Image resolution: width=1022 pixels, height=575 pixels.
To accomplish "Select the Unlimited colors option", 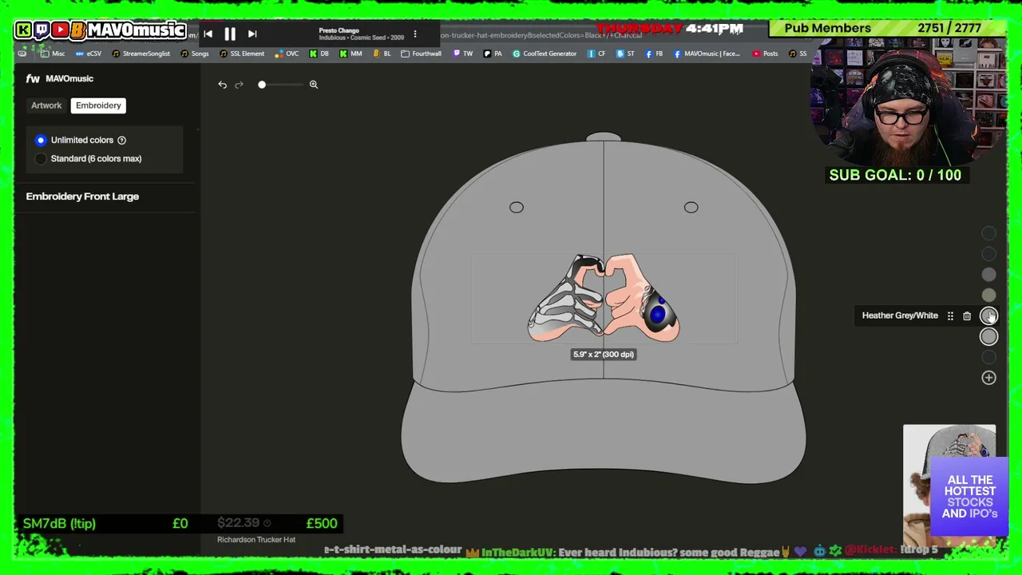I will click(41, 140).
